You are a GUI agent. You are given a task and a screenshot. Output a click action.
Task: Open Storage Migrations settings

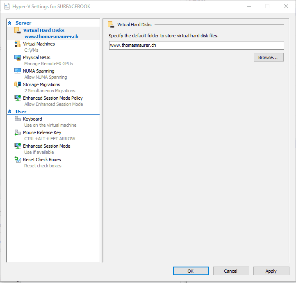point(41,84)
